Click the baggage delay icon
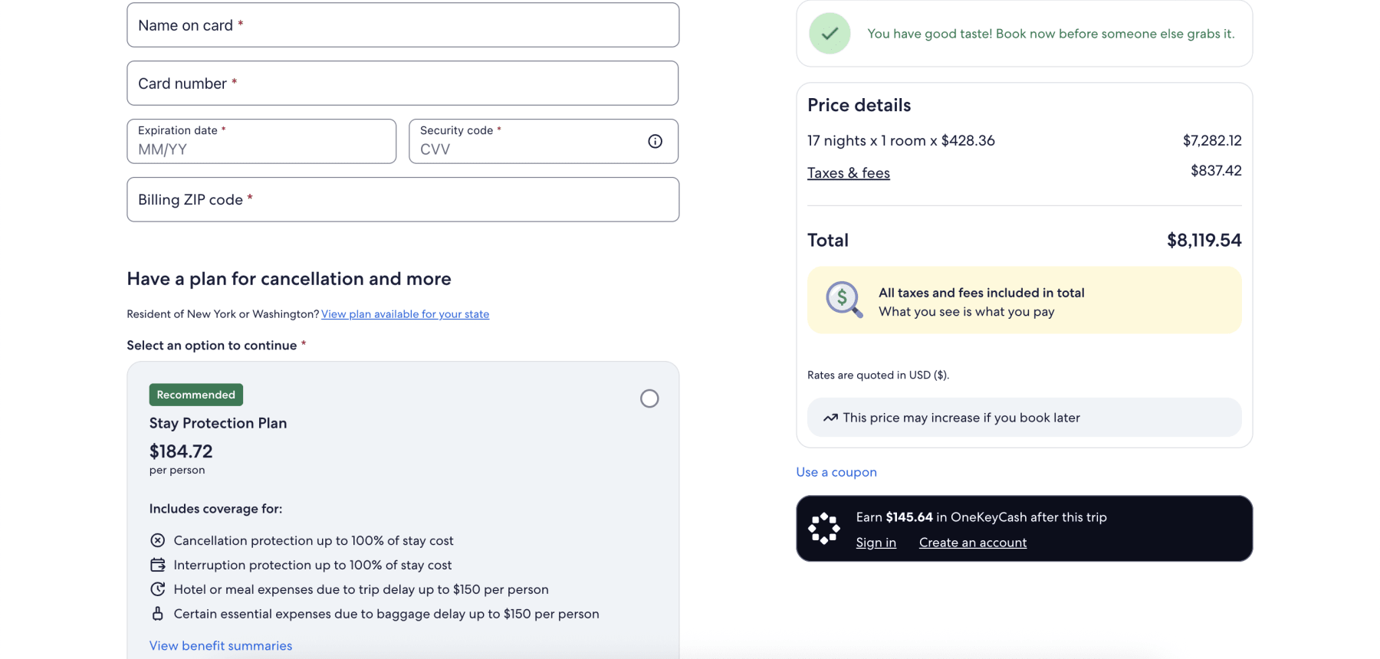 (x=158, y=614)
